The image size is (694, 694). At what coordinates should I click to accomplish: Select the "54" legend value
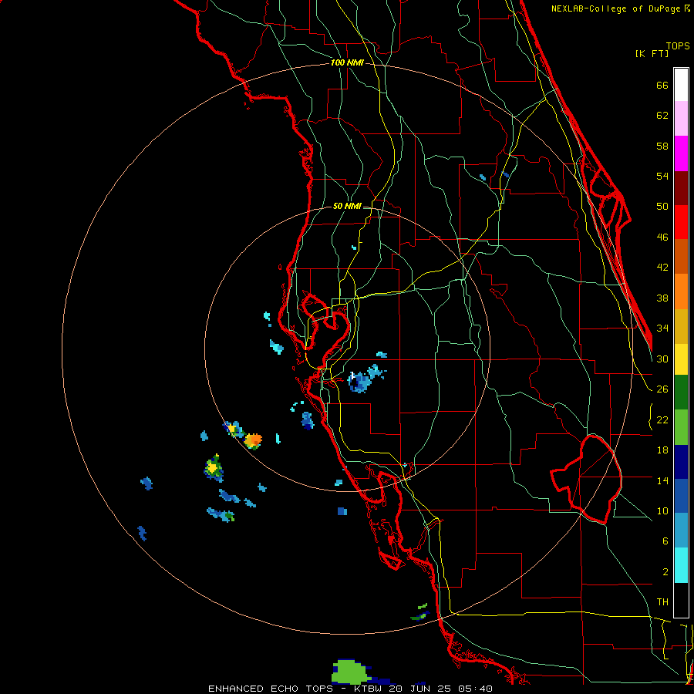click(x=662, y=176)
